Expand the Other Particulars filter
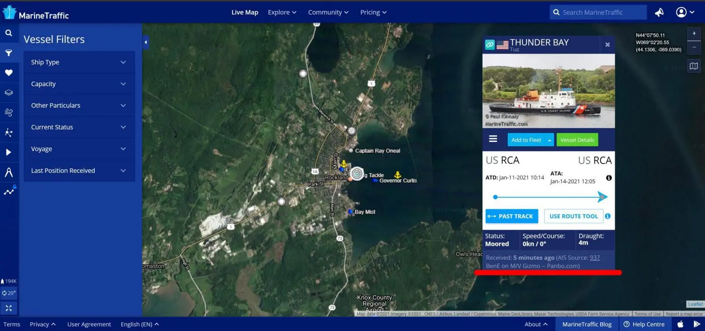705x331 pixels. pyautogui.click(x=79, y=105)
